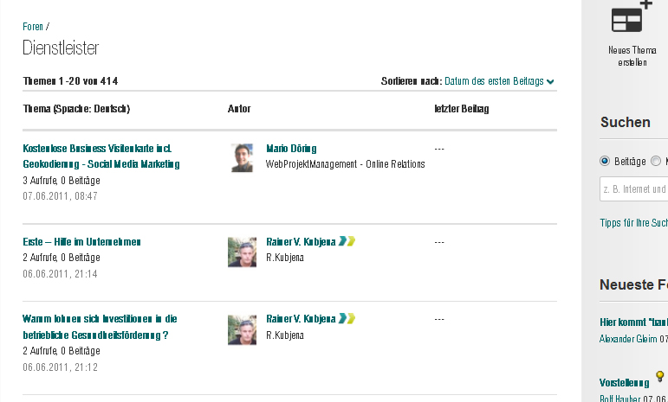Click Rainer V. Kubjena's avatar in Erste-Hilfe thread
The image size is (668, 402).
[243, 252]
